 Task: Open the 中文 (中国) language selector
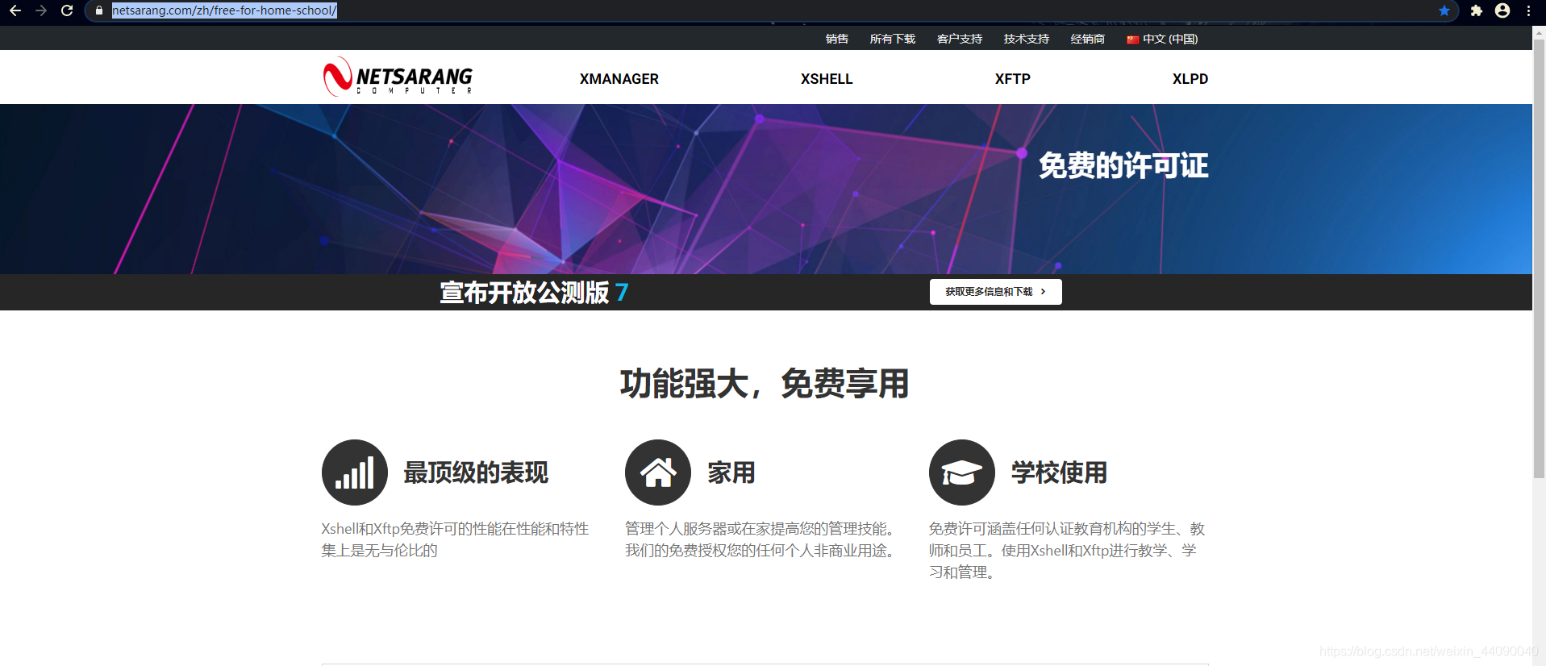[x=1163, y=39]
